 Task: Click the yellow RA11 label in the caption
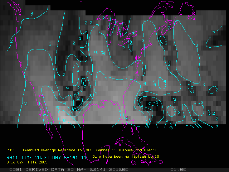pos(10,150)
